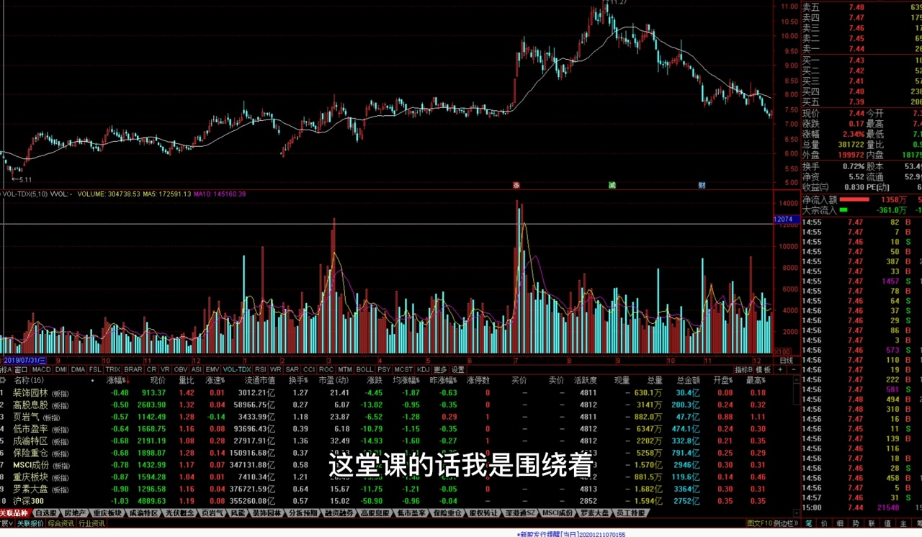
Task: Open indicator 设置 settings
Action: click(x=458, y=369)
